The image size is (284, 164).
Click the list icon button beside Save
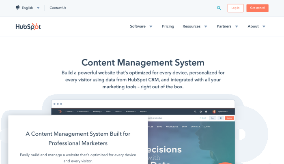(221, 118)
